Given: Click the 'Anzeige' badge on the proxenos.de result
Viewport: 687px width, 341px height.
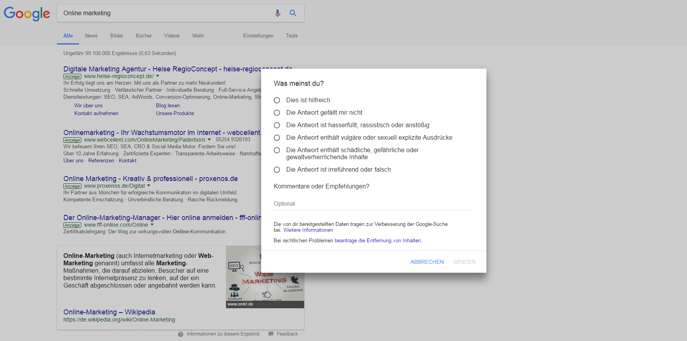Looking at the screenshot, I should [72, 186].
